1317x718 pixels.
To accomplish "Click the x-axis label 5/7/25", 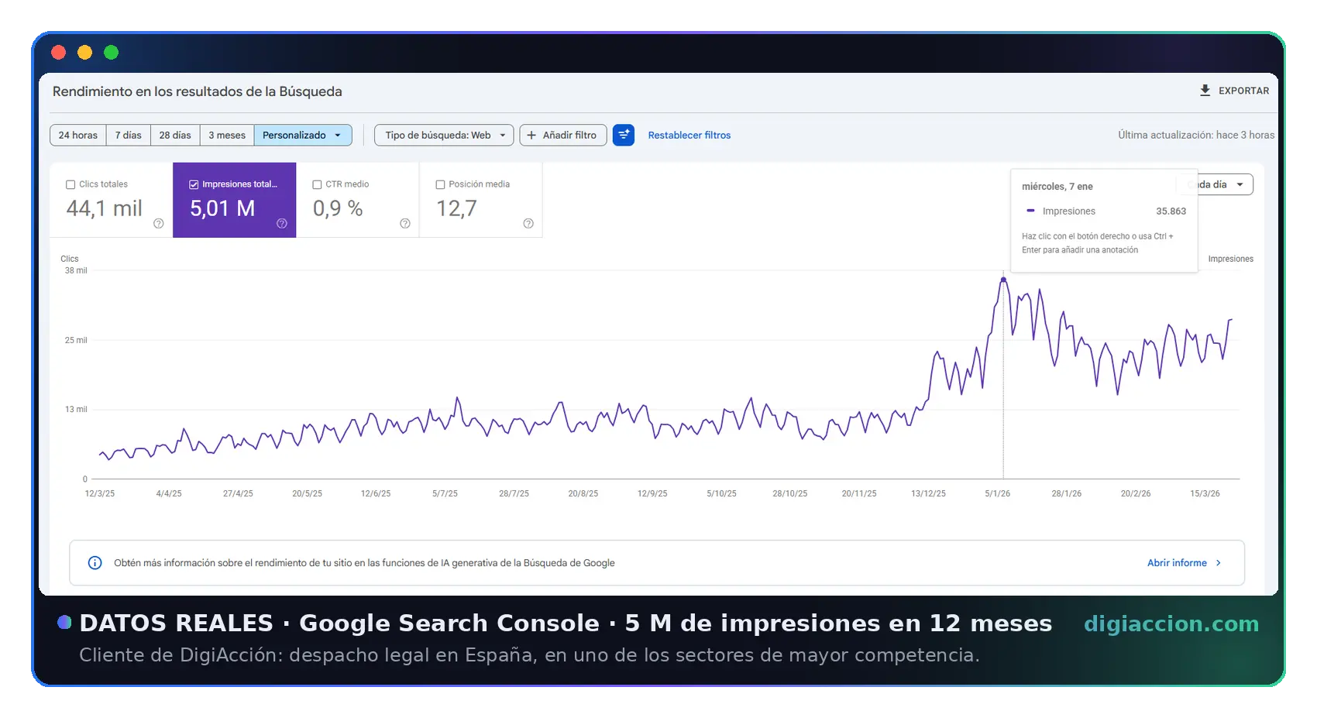I will pyautogui.click(x=445, y=493).
